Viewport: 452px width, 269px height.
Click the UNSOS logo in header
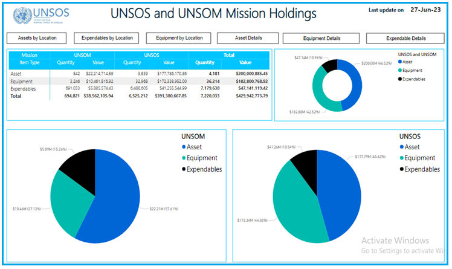pyautogui.click(x=41, y=15)
